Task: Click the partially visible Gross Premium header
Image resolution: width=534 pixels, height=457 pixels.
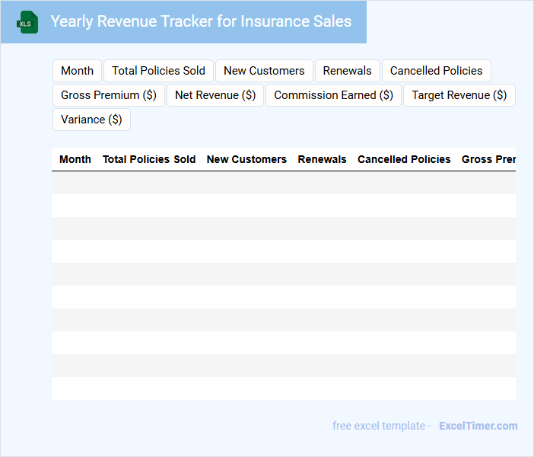Action: (x=488, y=159)
